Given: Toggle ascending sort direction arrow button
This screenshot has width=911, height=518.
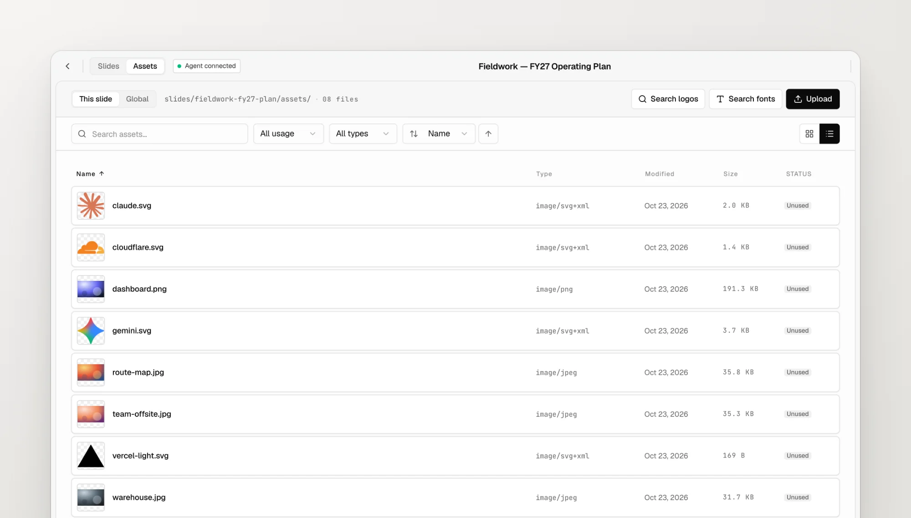Looking at the screenshot, I should coord(488,134).
